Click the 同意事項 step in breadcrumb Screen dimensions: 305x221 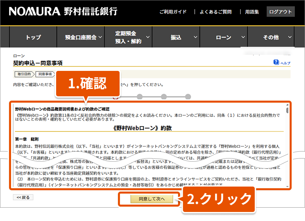click(45, 74)
